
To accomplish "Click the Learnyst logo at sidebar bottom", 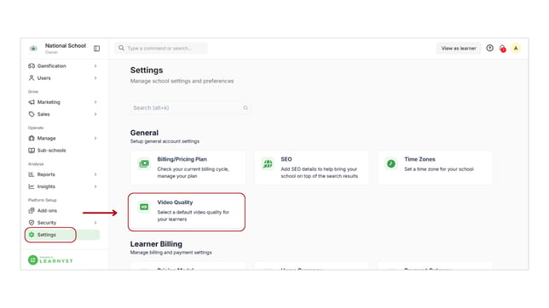I will pos(50,260).
